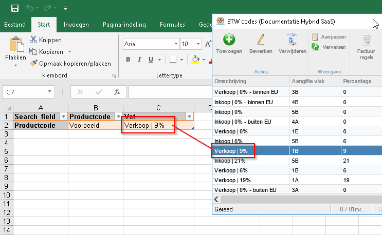Viewport: 382px width, 235px height.
Task: Select Opmaak kopiëren/plakken format painter
Action: click(x=33, y=64)
